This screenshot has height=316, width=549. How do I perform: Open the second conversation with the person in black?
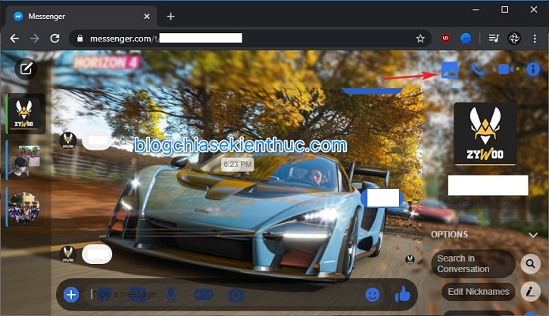pyautogui.click(x=24, y=160)
